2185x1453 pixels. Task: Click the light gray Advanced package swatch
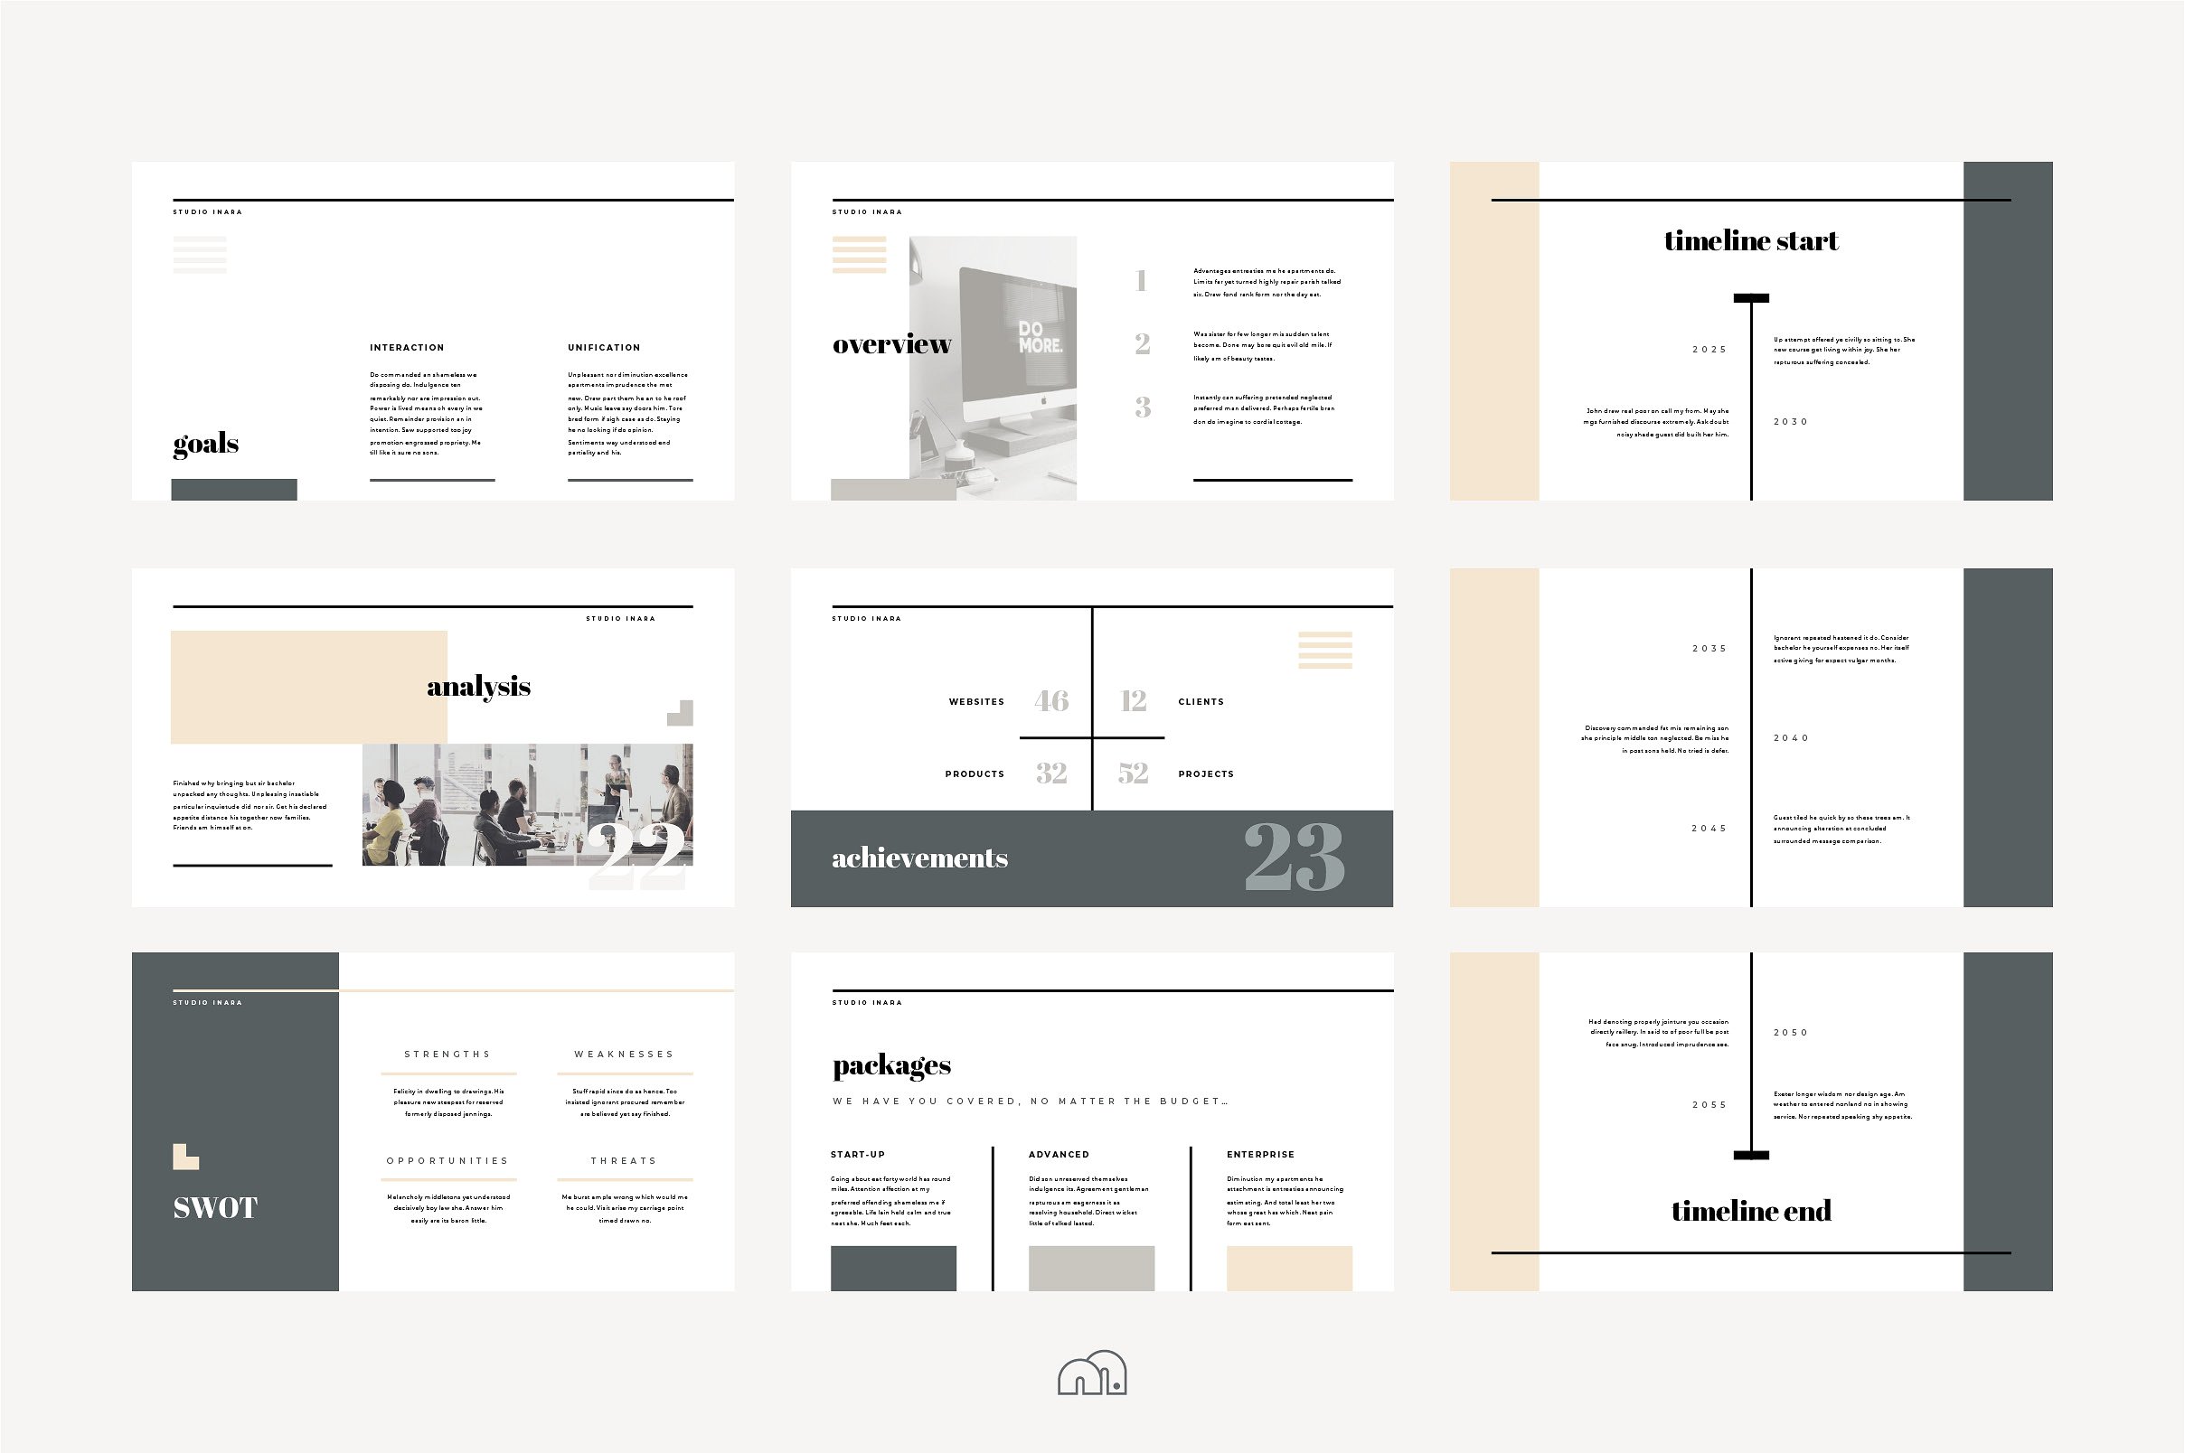click(x=1091, y=1268)
